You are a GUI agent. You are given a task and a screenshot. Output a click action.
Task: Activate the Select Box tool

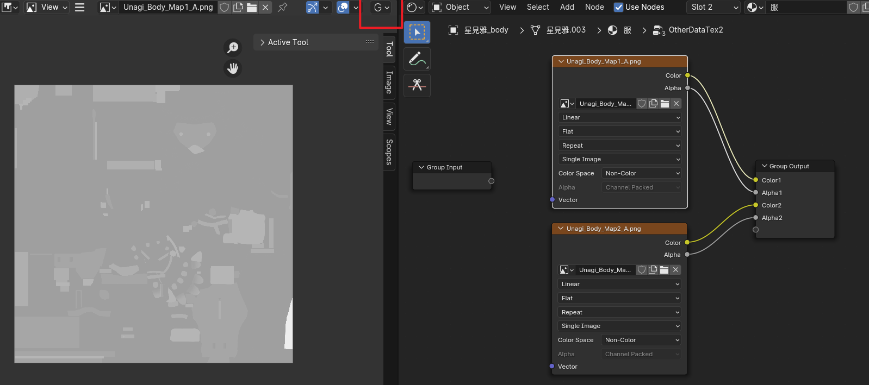pos(417,33)
